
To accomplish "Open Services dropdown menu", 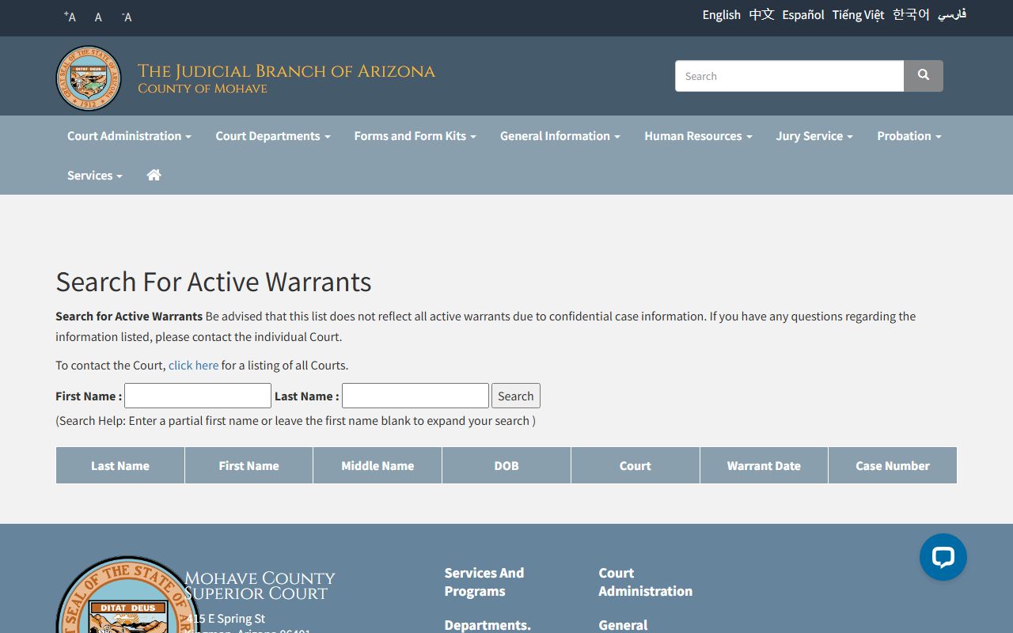I will 95,176.
